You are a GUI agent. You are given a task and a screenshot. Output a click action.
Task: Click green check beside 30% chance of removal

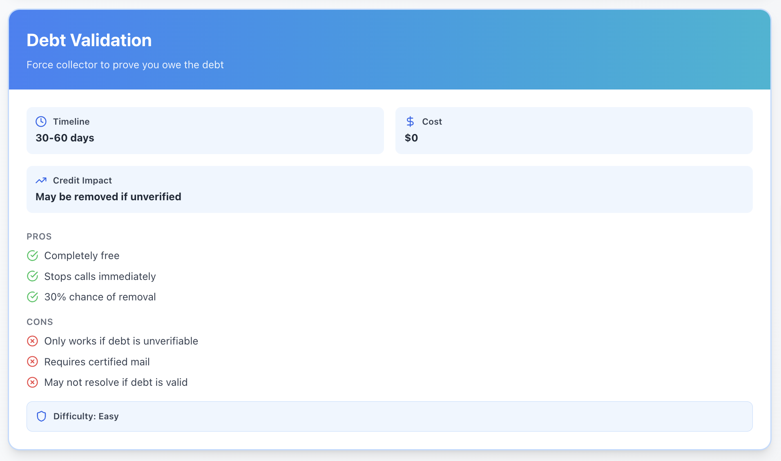(x=32, y=297)
